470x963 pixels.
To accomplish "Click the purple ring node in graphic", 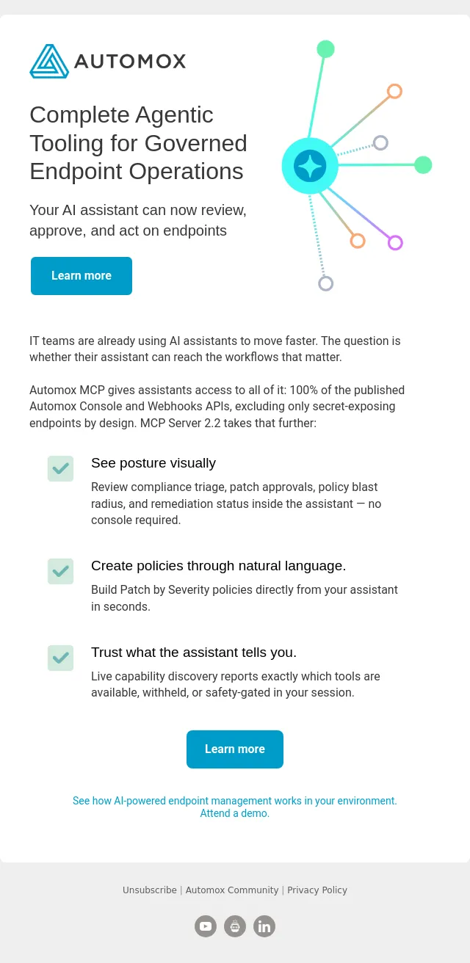I will [x=395, y=243].
